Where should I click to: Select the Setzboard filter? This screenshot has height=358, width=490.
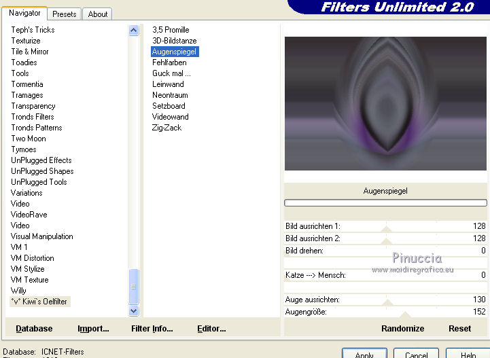(169, 106)
